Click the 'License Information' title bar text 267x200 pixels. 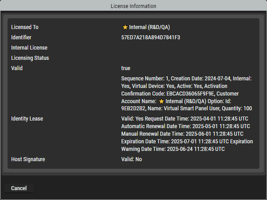click(x=133, y=6)
